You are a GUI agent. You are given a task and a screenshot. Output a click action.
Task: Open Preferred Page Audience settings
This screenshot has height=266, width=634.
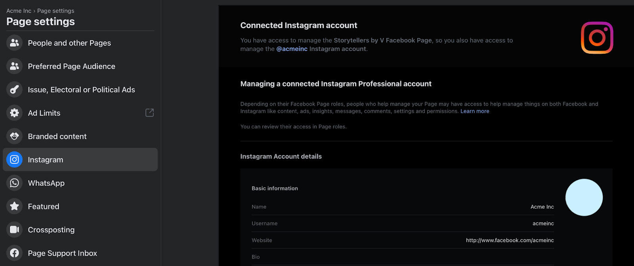click(x=80, y=66)
